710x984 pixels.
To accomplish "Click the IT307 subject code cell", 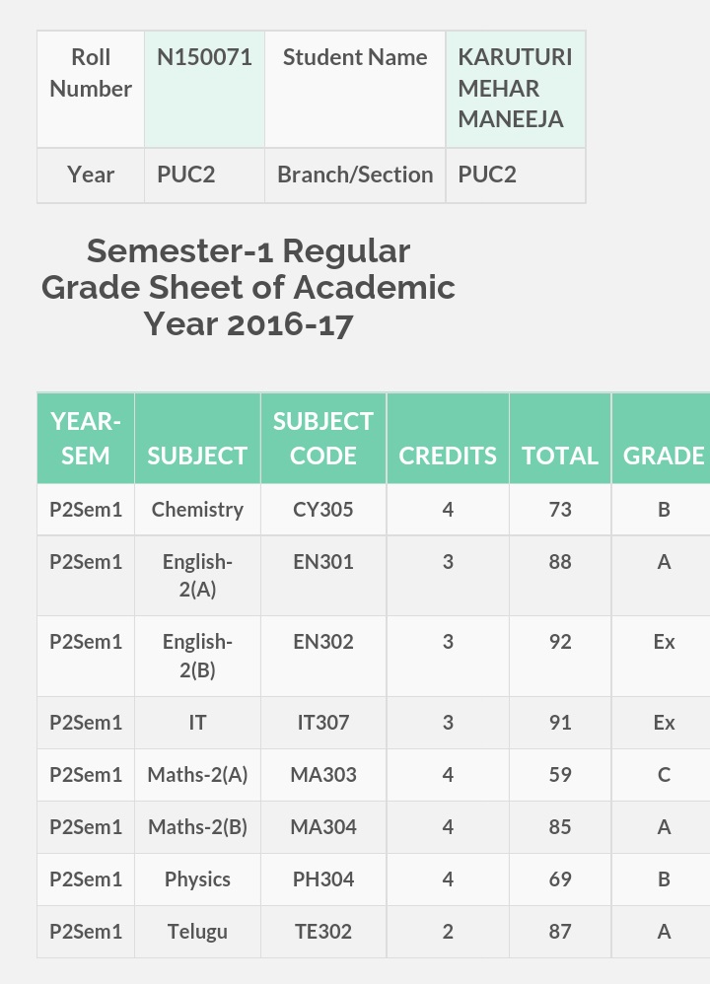I will pyautogui.click(x=323, y=723).
